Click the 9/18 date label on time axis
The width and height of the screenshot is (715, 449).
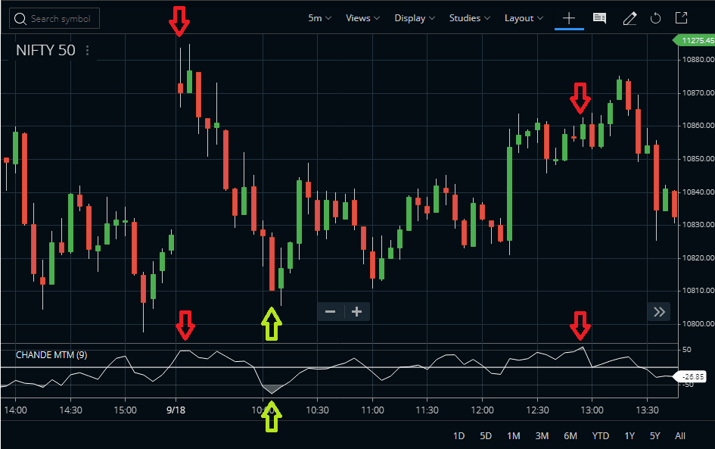point(176,410)
